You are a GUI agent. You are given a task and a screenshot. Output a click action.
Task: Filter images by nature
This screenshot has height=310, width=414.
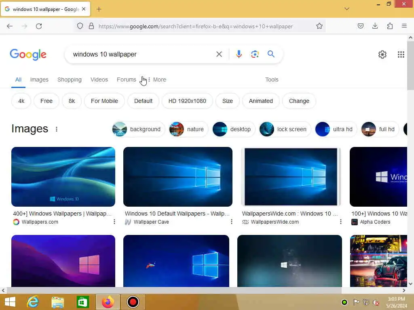coord(188,129)
